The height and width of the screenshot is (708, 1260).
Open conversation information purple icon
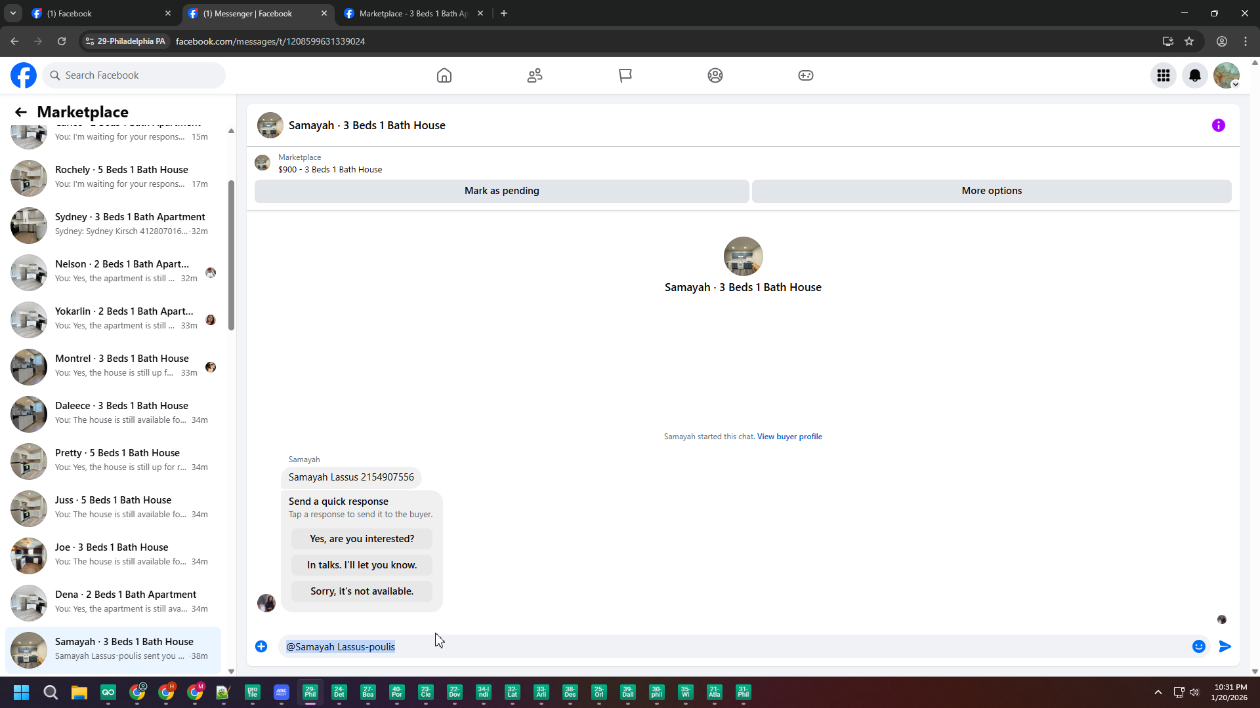[1219, 125]
